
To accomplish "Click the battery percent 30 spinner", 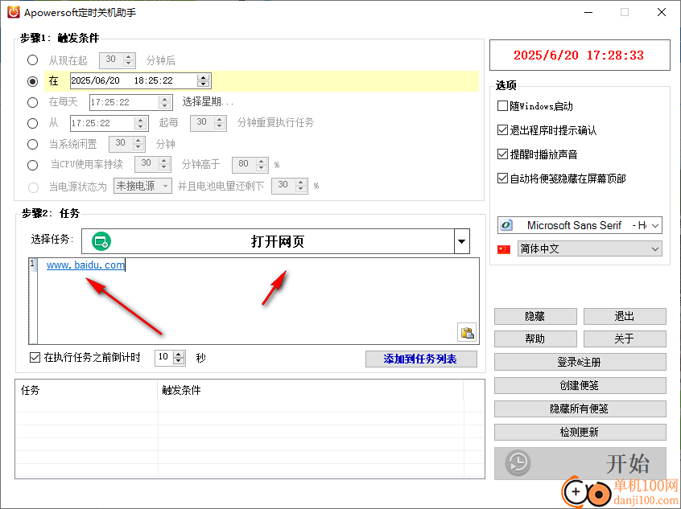I will tap(301, 186).
